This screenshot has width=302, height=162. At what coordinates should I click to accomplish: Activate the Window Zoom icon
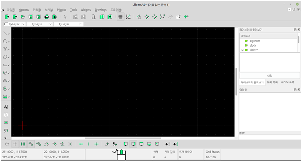(178, 17)
